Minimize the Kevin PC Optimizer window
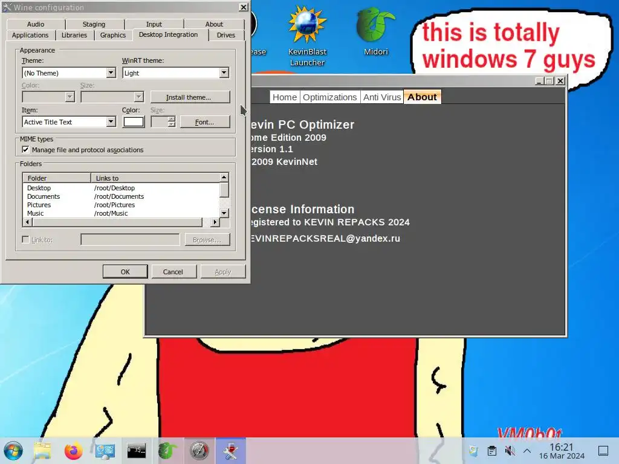The image size is (619, 464). [539, 81]
